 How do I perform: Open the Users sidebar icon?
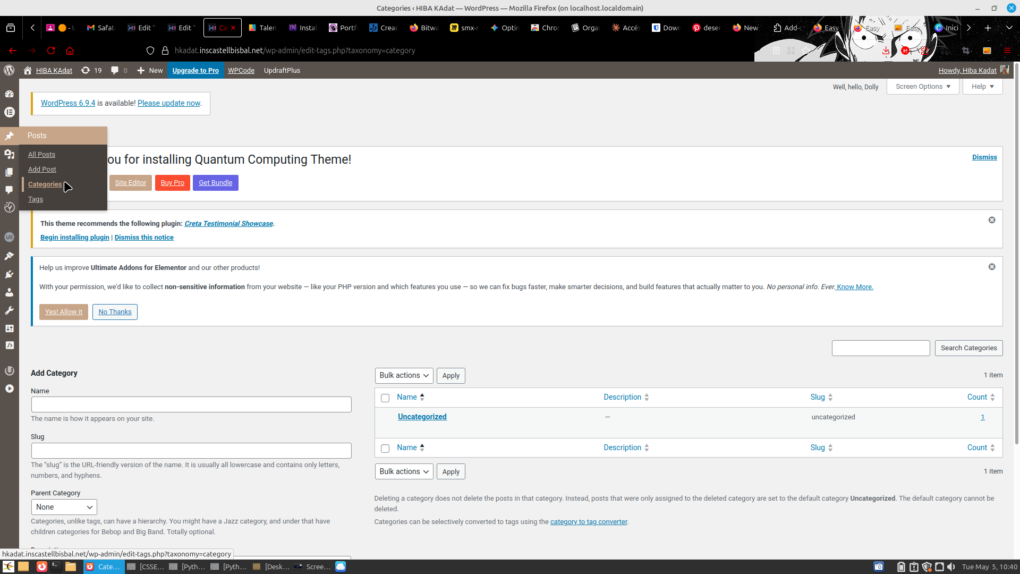(x=9, y=292)
